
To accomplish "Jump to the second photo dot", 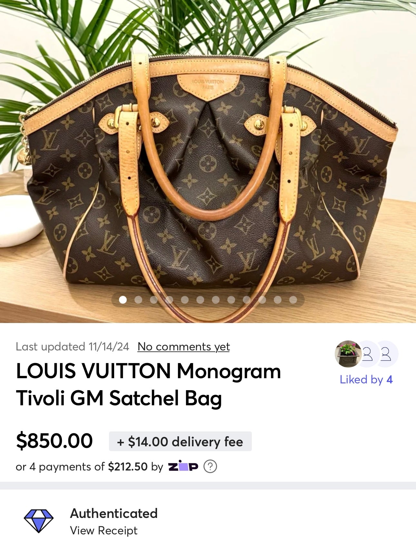I will point(138,300).
